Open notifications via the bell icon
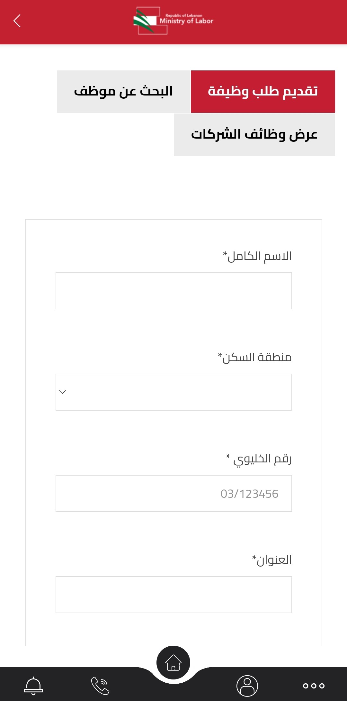This screenshot has height=701, width=347. point(33,686)
